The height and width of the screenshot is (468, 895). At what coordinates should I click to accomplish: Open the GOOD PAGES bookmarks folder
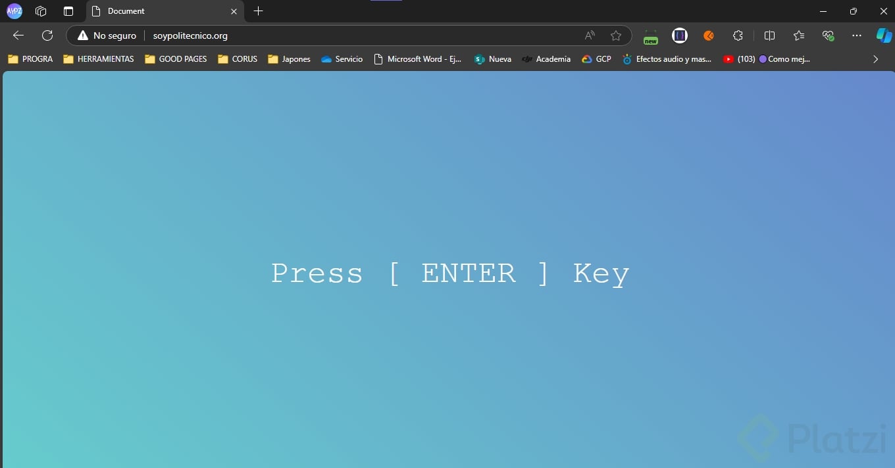click(176, 59)
